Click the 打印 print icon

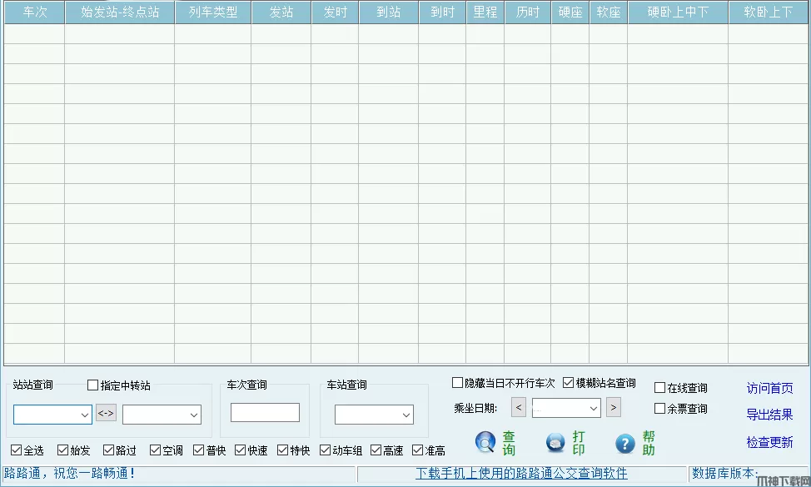(555, 443)
